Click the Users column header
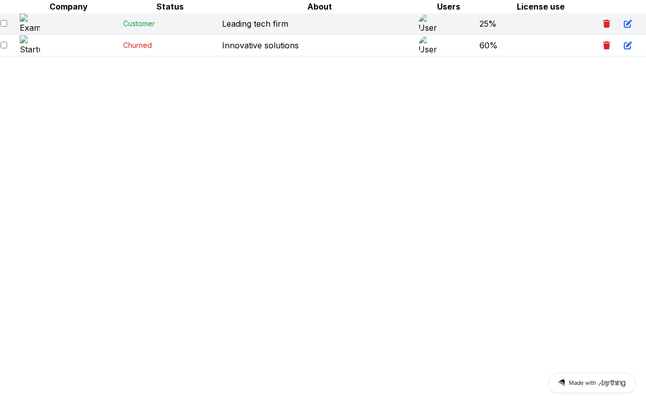This screenshot has height=403, width=646. coord(449,7)
